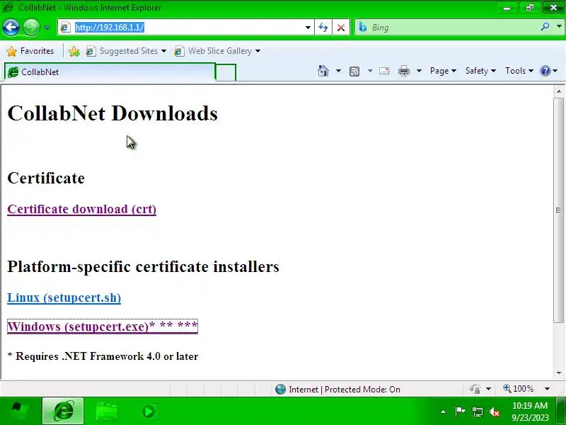
Task: Open the Linux (setupcert.sh) link
Action: click(64, 297)
